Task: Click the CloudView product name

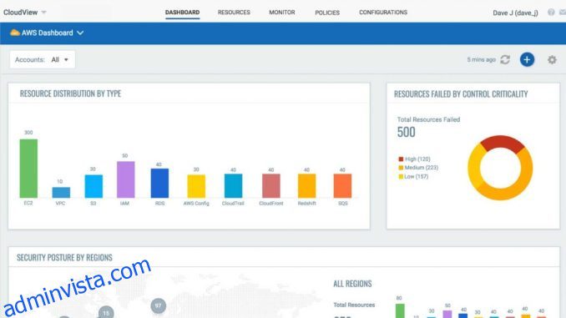Action: (21, 13)
